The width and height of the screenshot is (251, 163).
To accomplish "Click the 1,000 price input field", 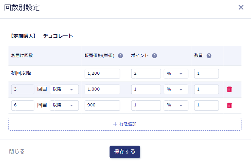I will [x=102, y=89].
